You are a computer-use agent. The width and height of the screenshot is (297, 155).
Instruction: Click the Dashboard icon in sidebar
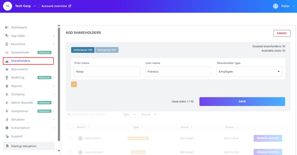click(x=7, y=27)
